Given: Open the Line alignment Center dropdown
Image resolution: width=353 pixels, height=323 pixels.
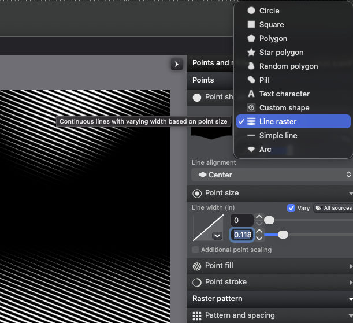Looking at the screenshot, I should point(272,175).
